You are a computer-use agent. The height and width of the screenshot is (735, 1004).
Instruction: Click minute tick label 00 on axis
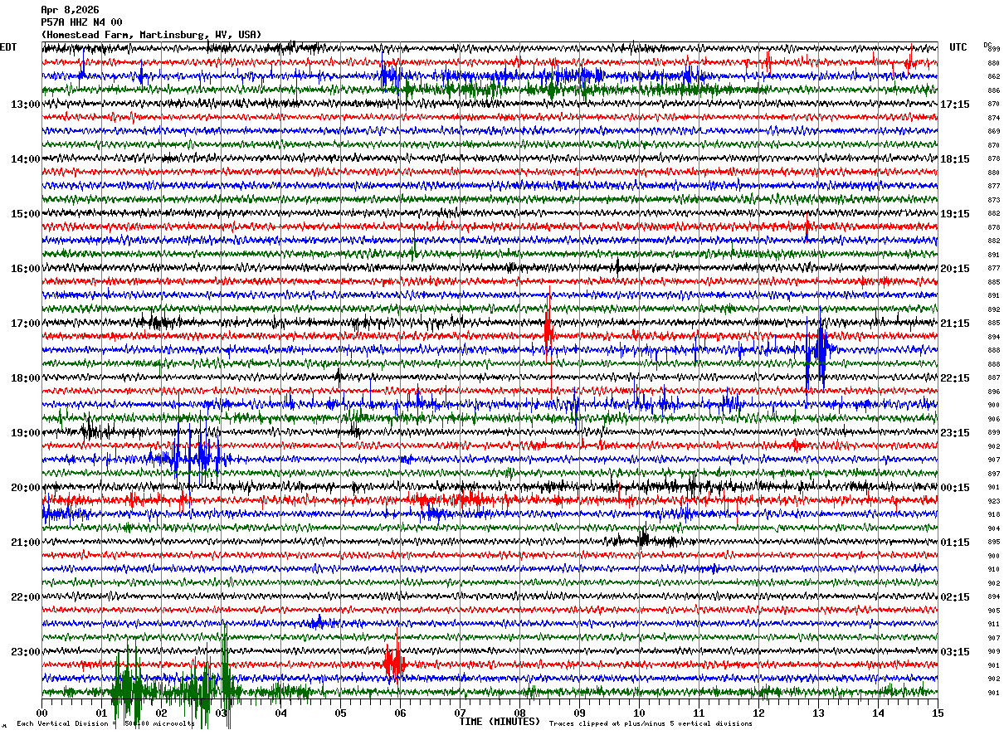[42, 713]
